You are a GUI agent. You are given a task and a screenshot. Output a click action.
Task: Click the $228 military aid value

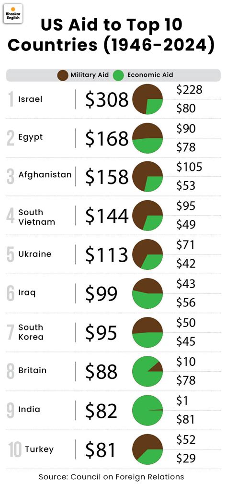click(x=189, y=90)
